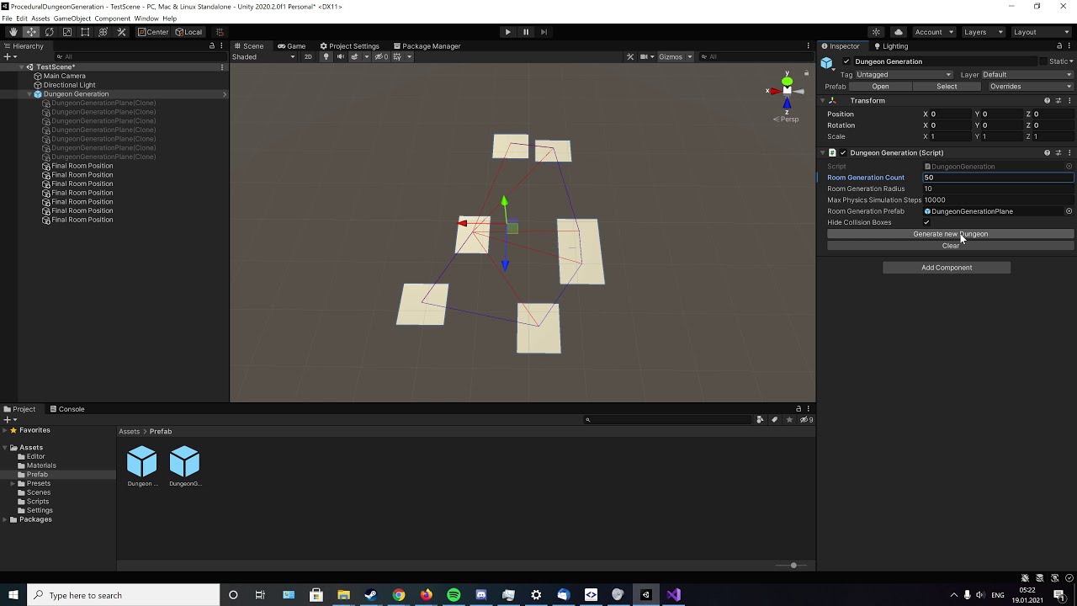The width and height of the screenshot is (1077, 606).
Task: Click Add Component button
Action: pos(947,268)
